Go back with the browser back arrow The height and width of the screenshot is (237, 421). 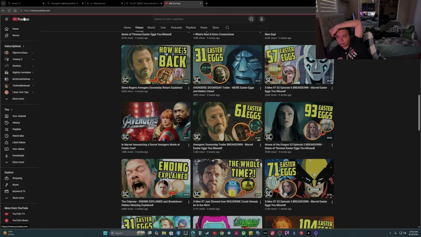point(3,11)
